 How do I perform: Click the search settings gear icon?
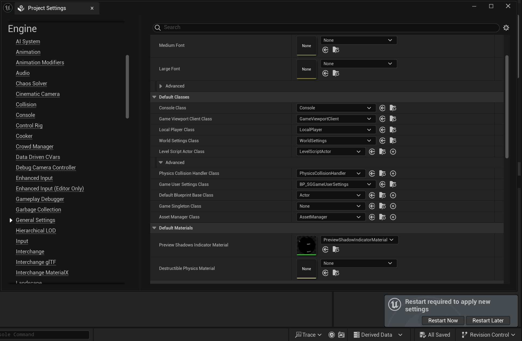[506, 28]
